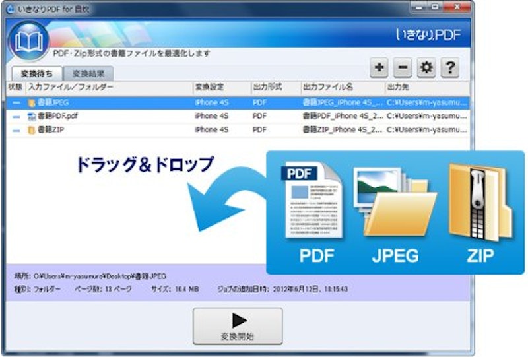Click the status dash of 書籍ZIP row

click(x=16, y=130)
